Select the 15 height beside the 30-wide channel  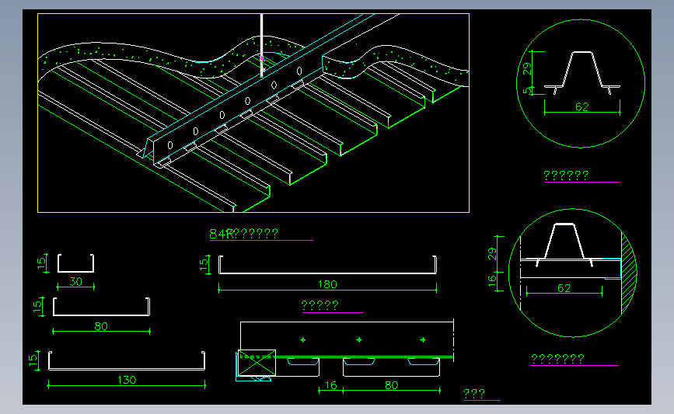[x=42, y=263]
